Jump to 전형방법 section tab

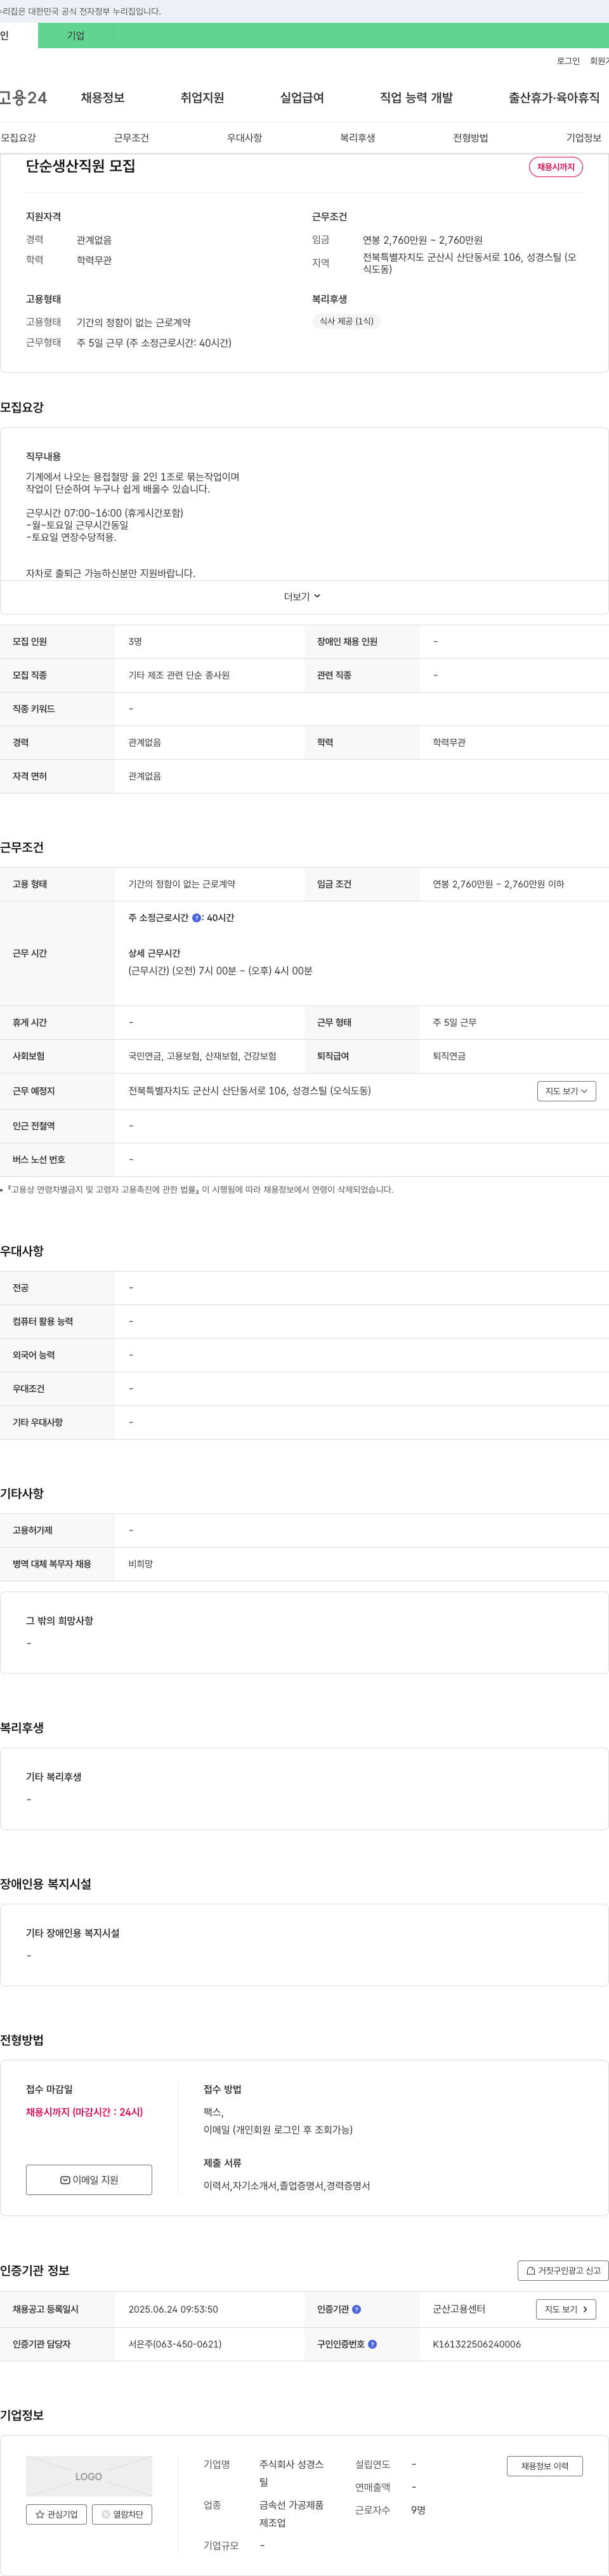pos(470,138)
